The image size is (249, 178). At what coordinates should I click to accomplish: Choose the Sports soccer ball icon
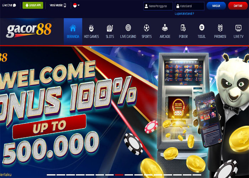[x=147, y=28]
